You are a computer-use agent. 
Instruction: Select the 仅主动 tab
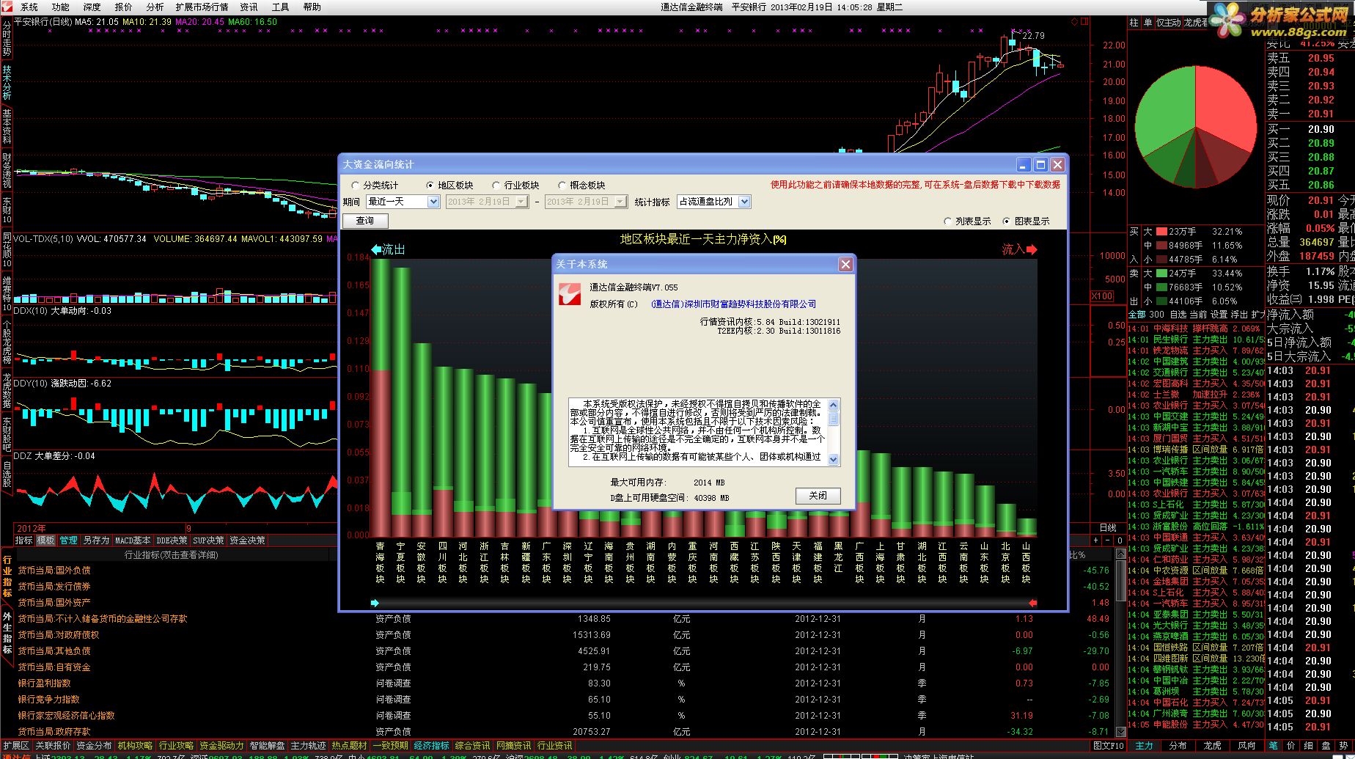pos(1169,23)
